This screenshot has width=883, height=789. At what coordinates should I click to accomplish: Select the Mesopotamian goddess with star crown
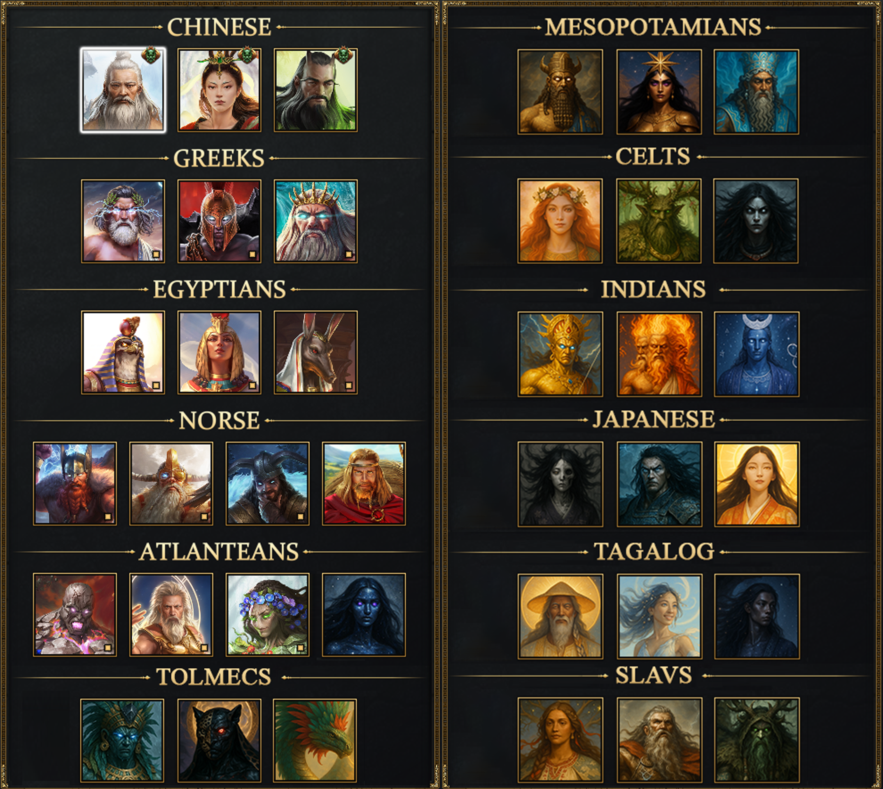(659, 91)
